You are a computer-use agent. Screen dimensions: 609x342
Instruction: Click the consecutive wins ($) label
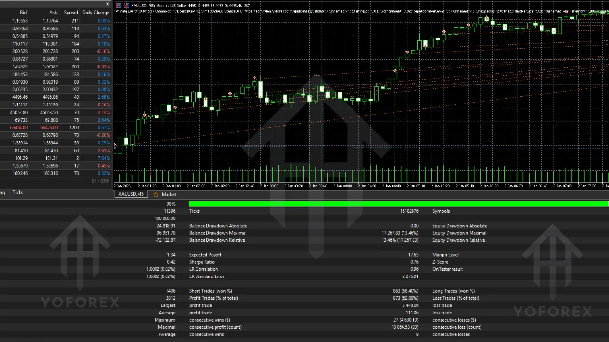(x=210, y=320)
